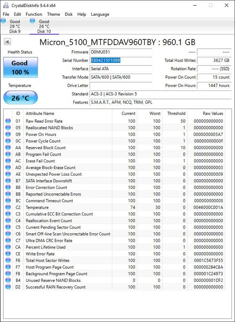
Task: Click status orb for SATA Interface Downshift
Action: pyautogui.click(x=8, y=181)
